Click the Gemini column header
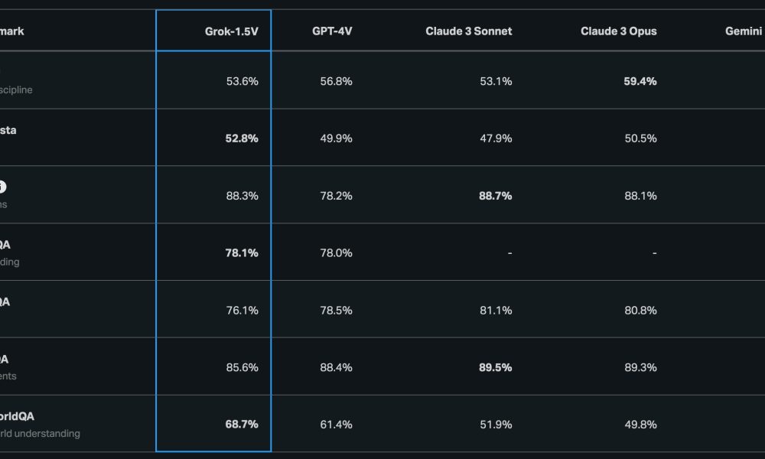Viewport: 765px width, 459px height. (x=744, y=31)
